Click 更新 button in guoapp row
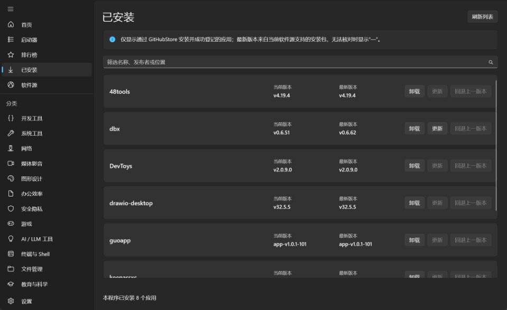This screenshot has height=310, width=507. click(437, 240)
